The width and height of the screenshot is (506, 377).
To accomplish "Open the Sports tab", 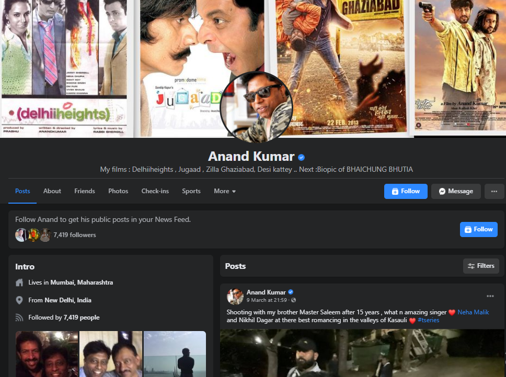I will pos(191,191).
